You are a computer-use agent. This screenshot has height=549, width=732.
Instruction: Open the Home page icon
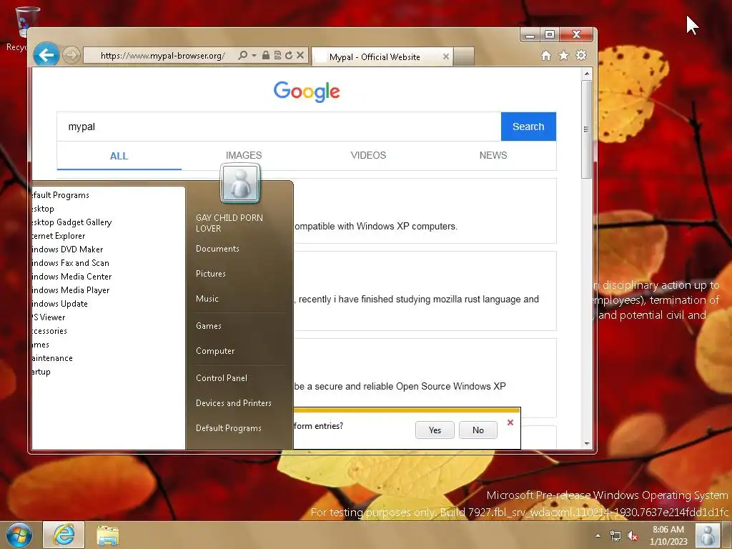545,56
